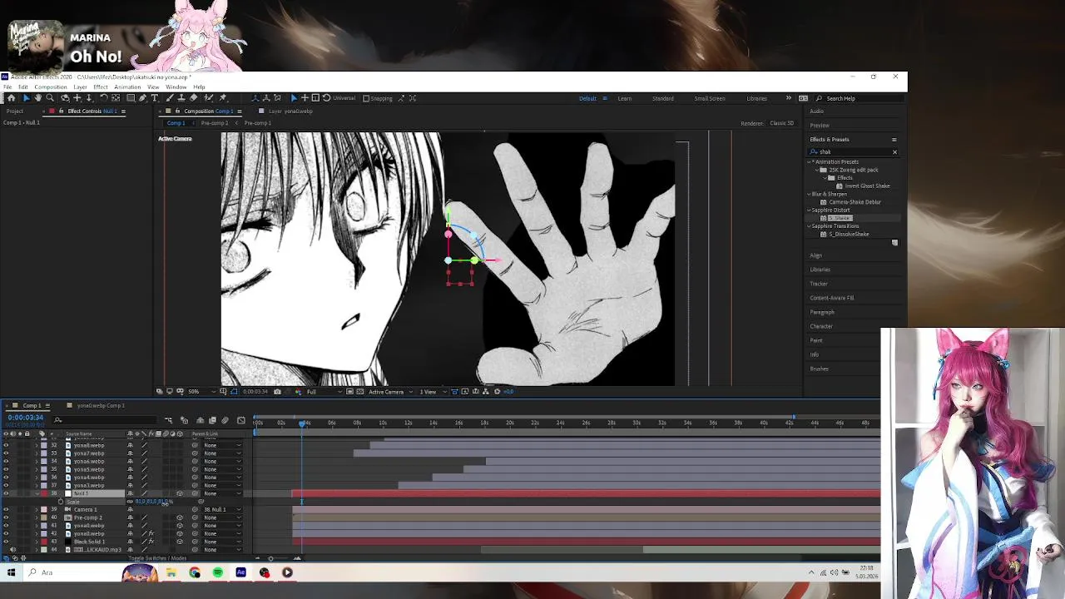Open the resolution dropdown showing Full
Screen dimensions: 1065x599
pyautogui.click(x=324, y=391)
